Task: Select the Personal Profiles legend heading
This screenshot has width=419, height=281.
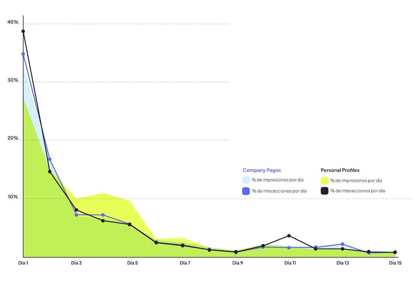Action: coord(340,170)
